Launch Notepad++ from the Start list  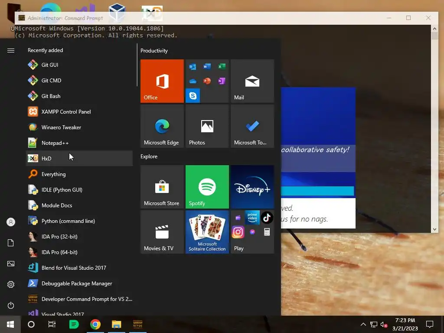[x=79, y=143]
